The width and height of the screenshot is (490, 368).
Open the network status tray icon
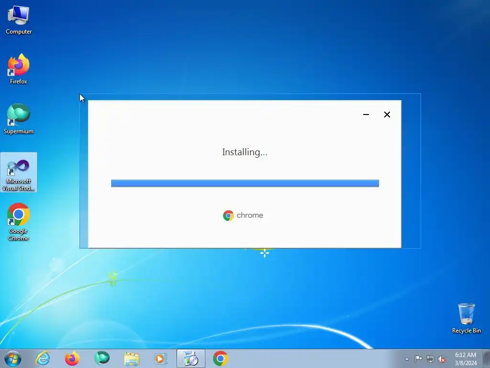coord(430,359)
